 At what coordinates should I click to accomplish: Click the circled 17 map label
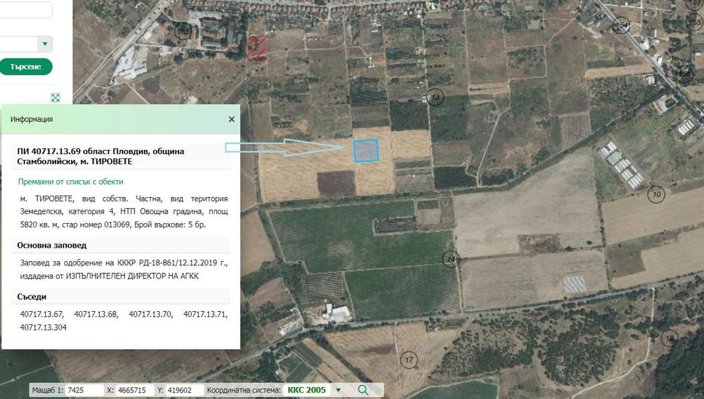[x=408, y=360]
